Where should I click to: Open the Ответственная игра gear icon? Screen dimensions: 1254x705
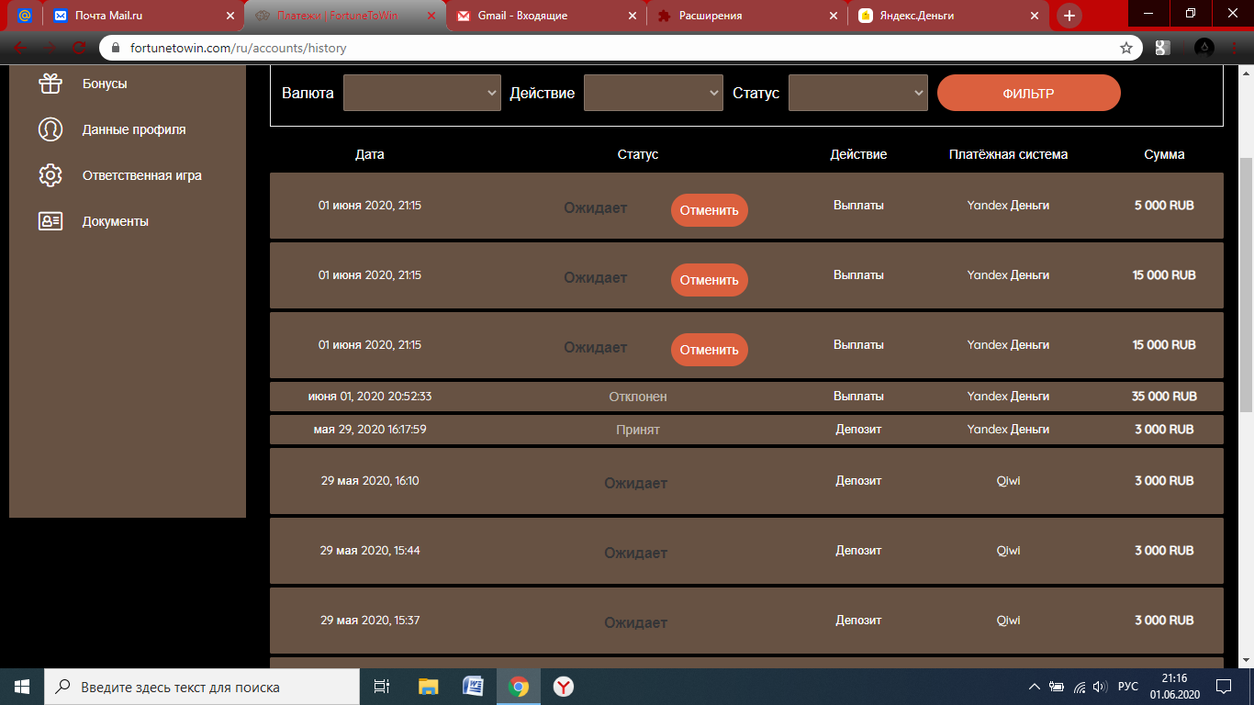50,175
